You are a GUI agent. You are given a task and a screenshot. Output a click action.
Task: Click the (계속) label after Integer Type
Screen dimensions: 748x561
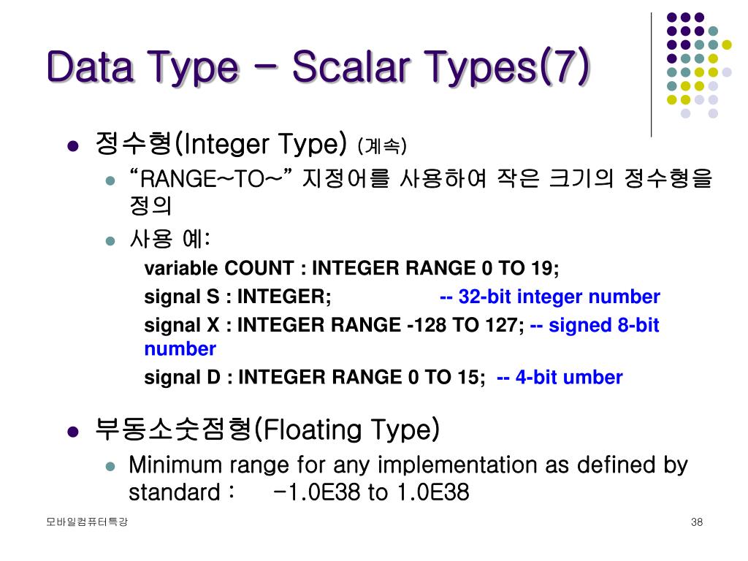[x=382, y=146]
